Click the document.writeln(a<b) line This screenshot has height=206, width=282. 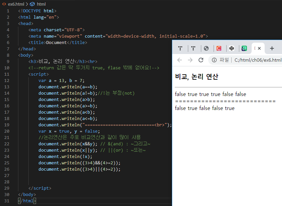(66, 112)
